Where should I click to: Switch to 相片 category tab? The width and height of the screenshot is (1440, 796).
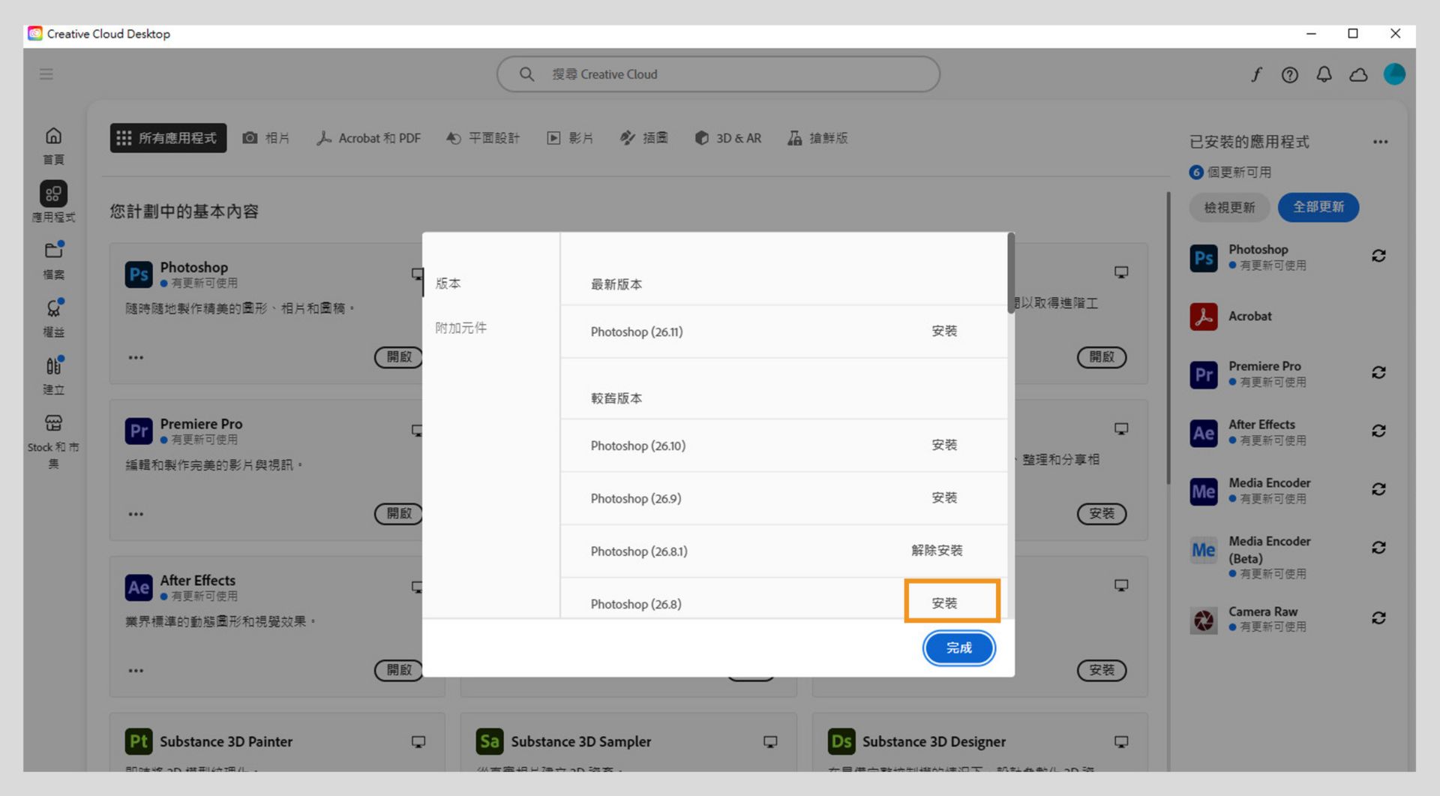266,138
